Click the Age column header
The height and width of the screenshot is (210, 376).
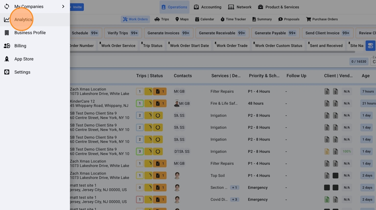366,76
